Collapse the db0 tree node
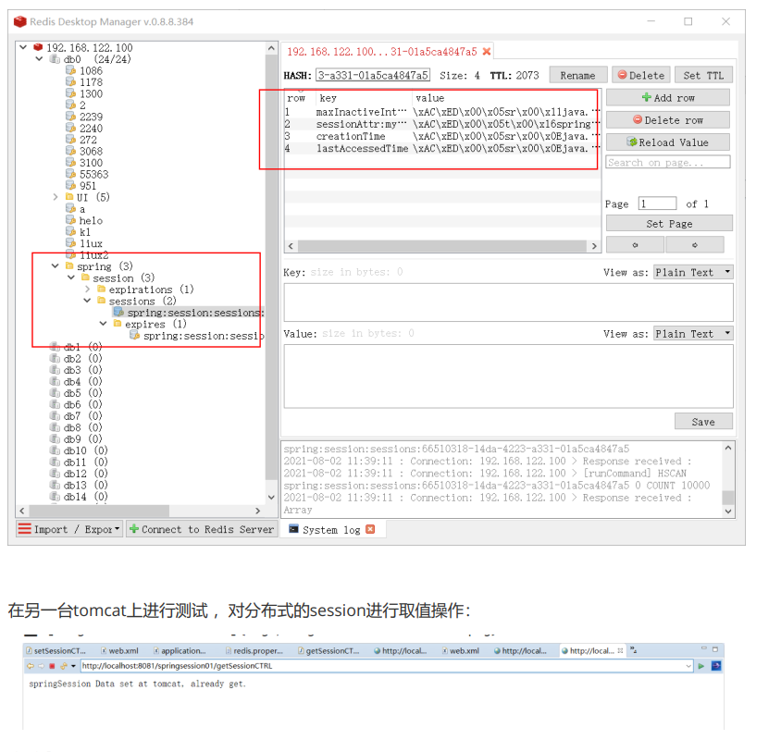Image resolution: width=781 pixels, height=752 pixels. click(39, 59)
